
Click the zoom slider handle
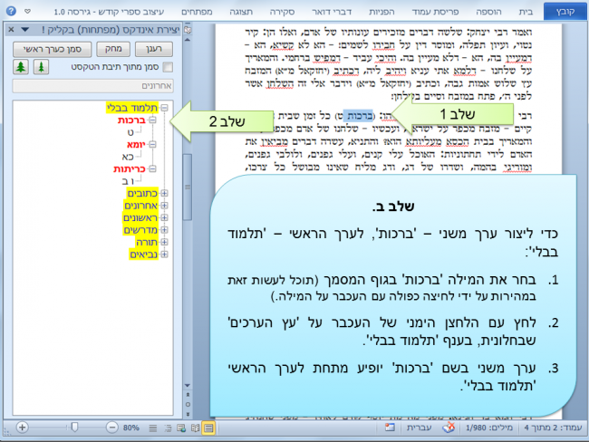[x=74, y=427]
